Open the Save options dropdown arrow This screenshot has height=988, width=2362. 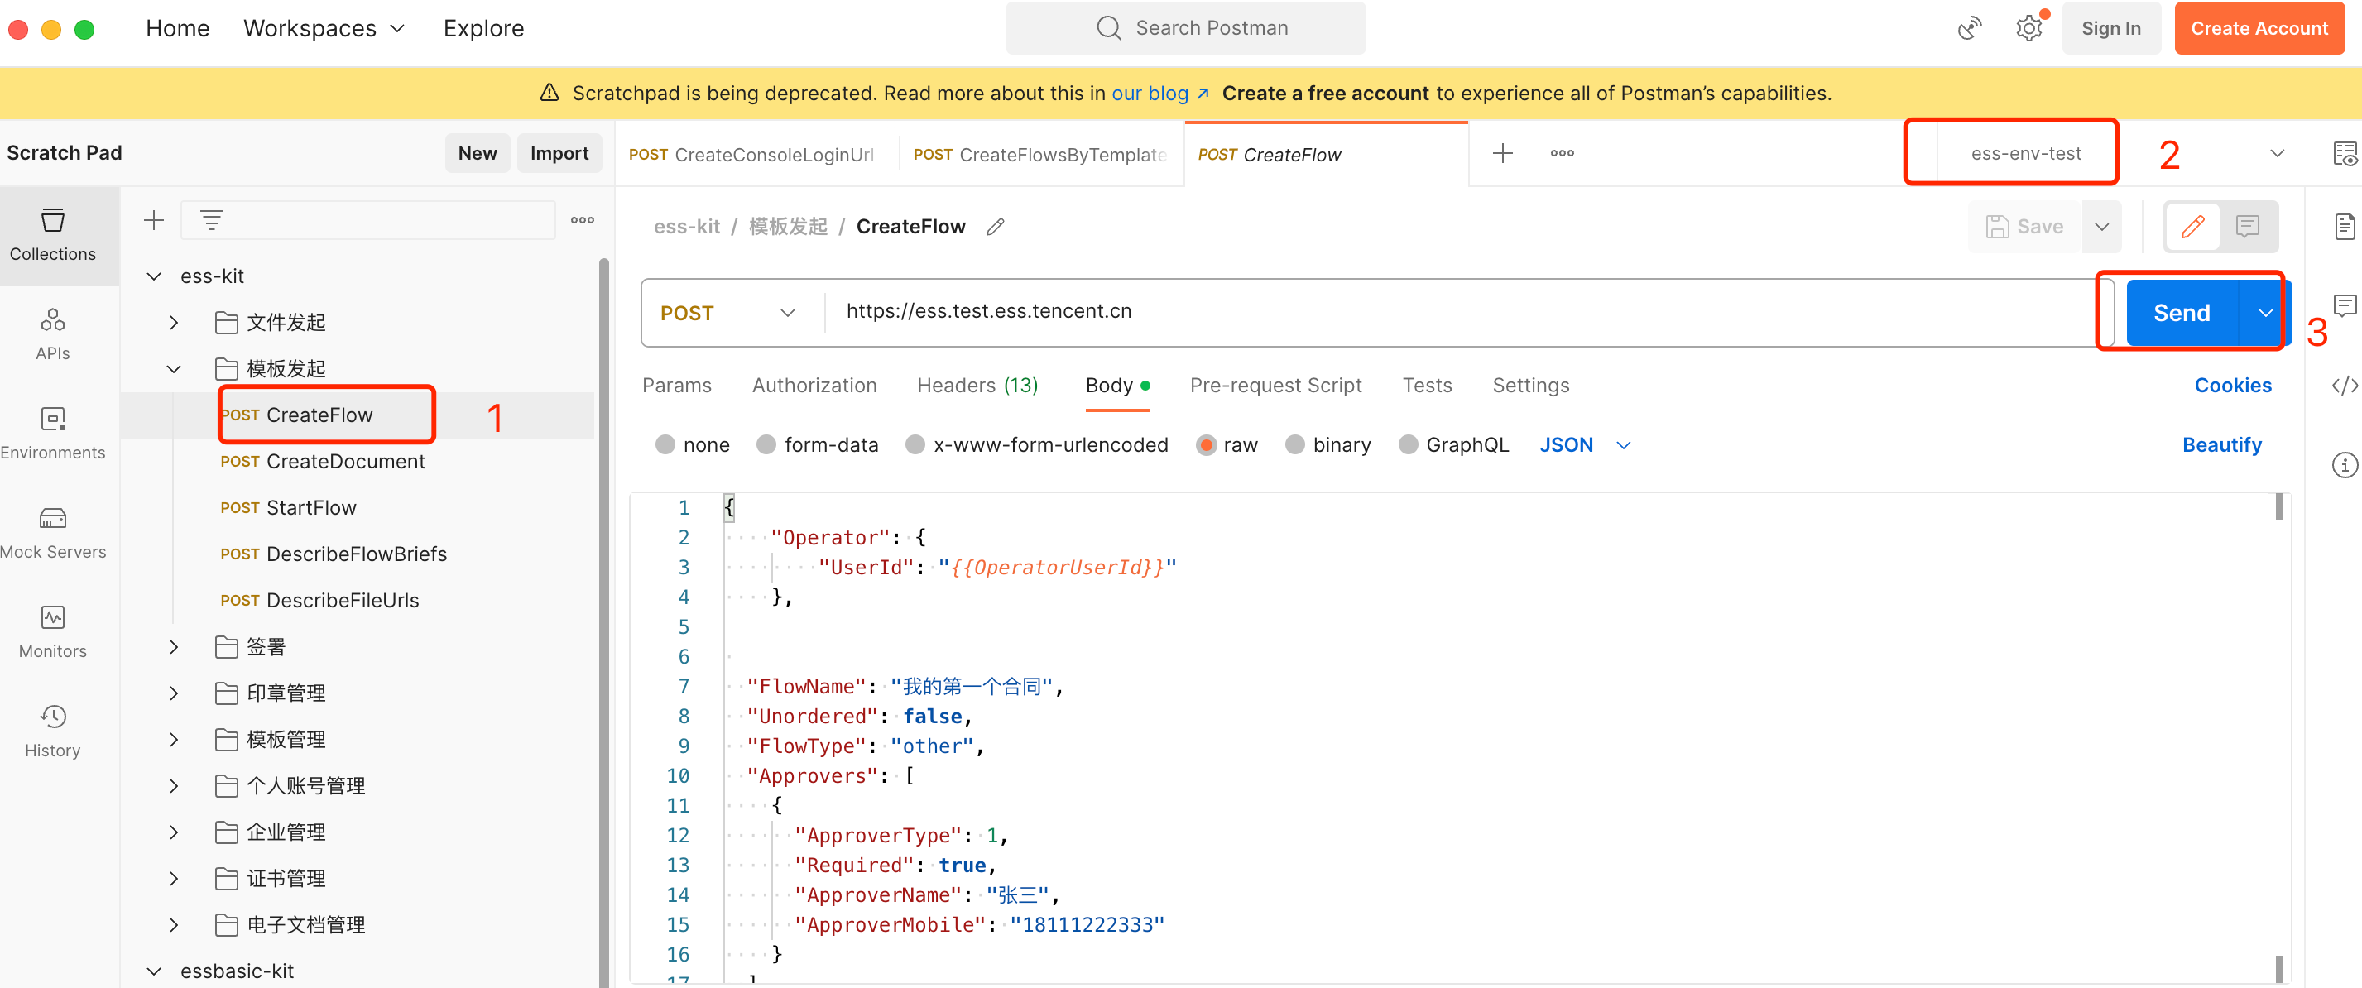[x=2101, y=227]
